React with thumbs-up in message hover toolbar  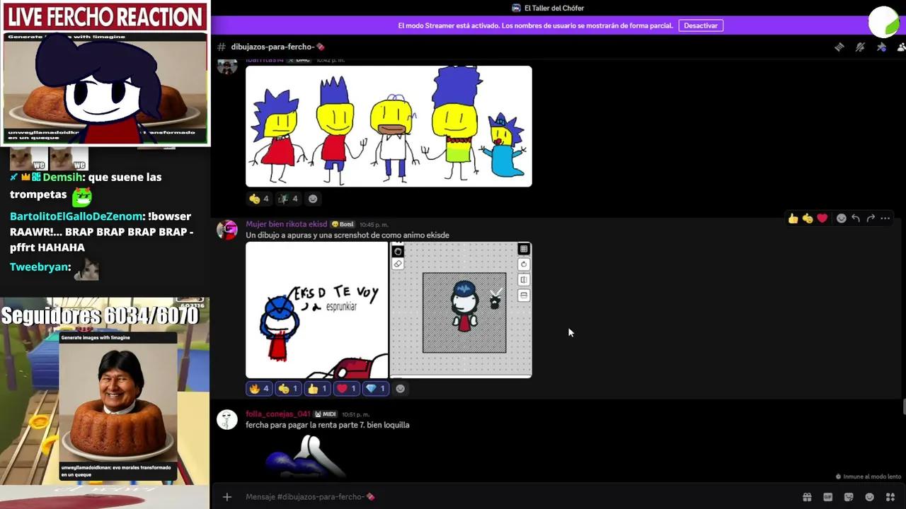coord(793,218)
